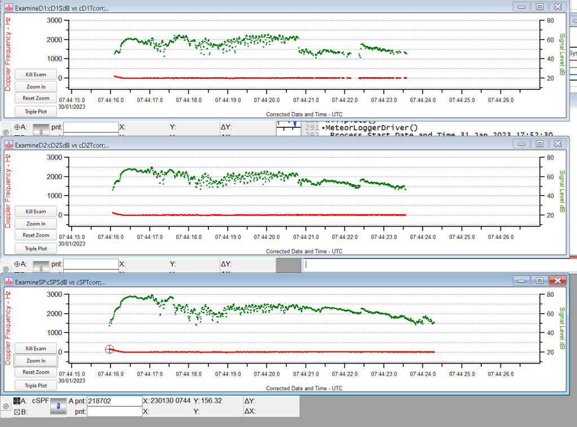This screenshot has height=427, width=577.
Task: Close the ExamineD2 graph window
Action: pos(558,144)
